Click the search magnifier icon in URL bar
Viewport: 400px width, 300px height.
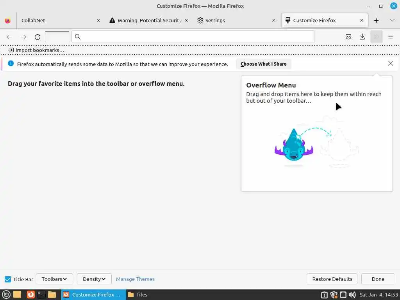coord(78,37)
